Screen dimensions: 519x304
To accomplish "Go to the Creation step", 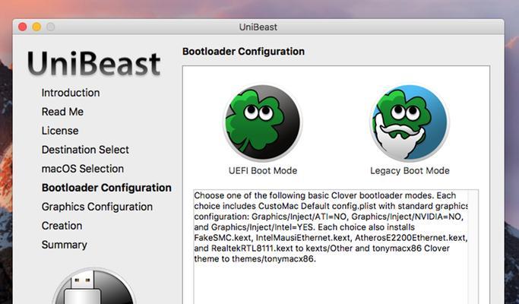I will pos(62,226).
